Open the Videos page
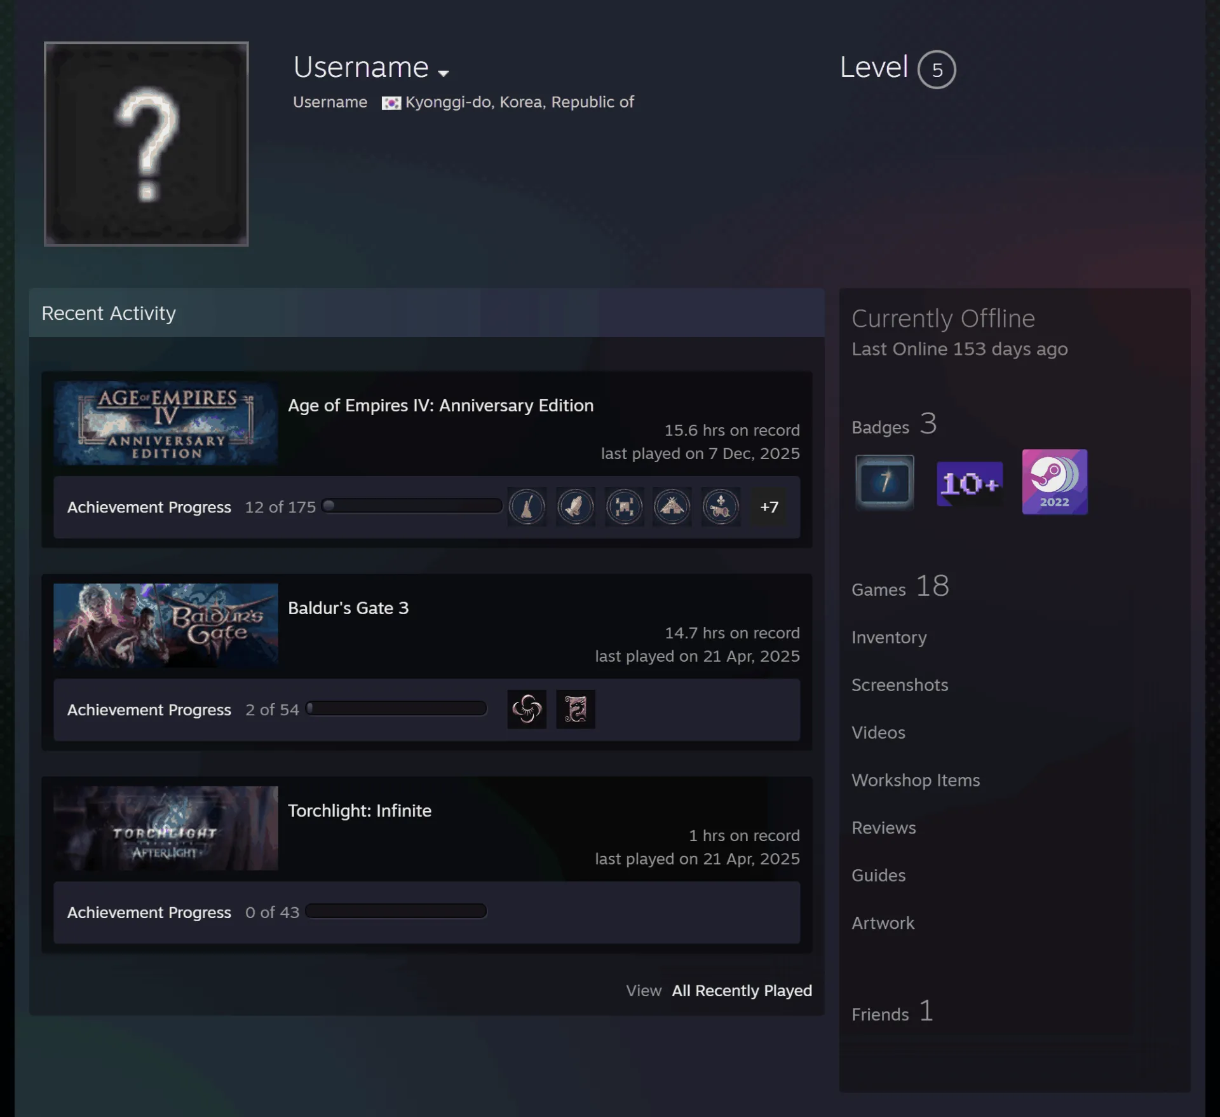The image size is (1220, 1117). 878,733
